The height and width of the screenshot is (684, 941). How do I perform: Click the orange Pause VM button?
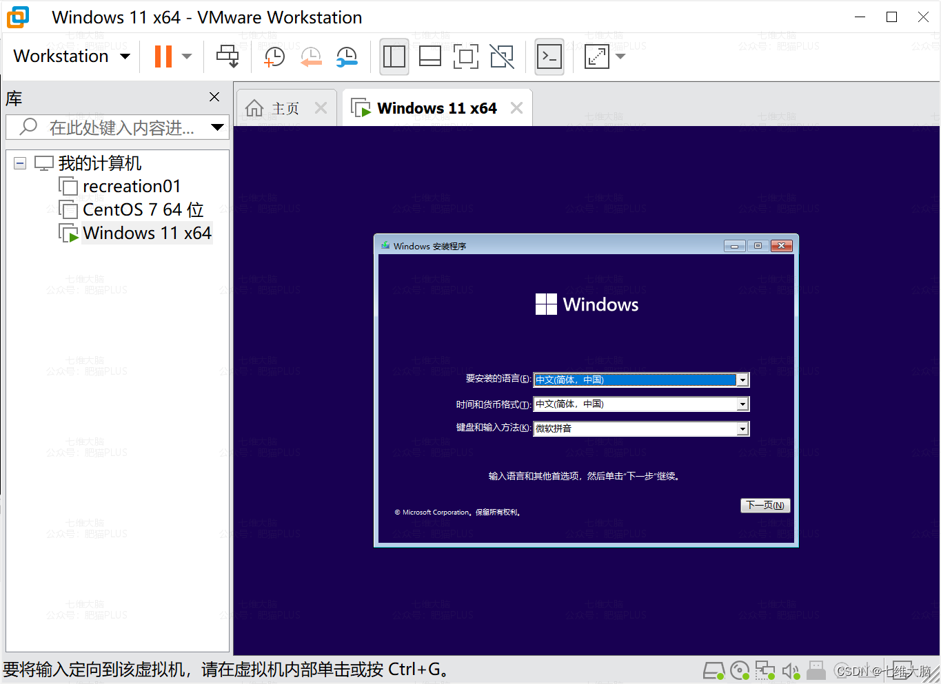pyautogui.click(x=163, y=56)
